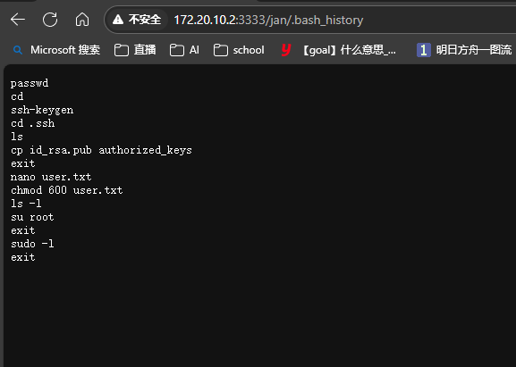Click the text line "cd .ssh"
This screenshot has height=367, width=516.
click(x=32, y=123)
